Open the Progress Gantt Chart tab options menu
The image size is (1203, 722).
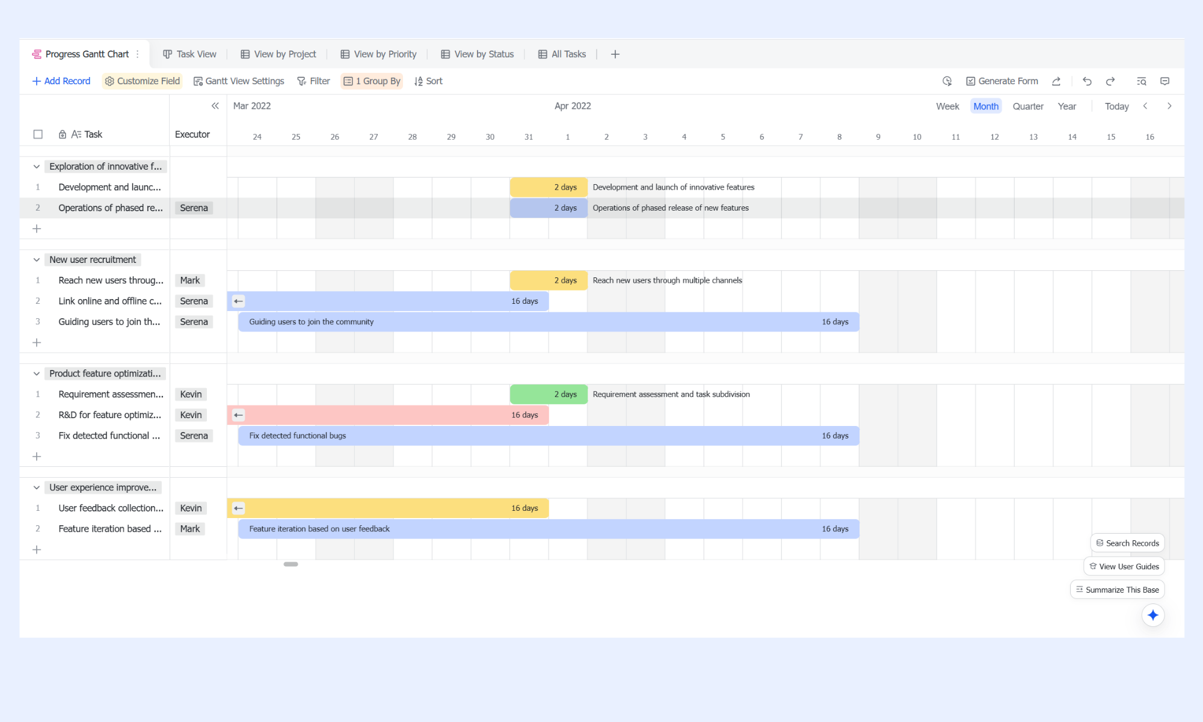coord(138,54)
